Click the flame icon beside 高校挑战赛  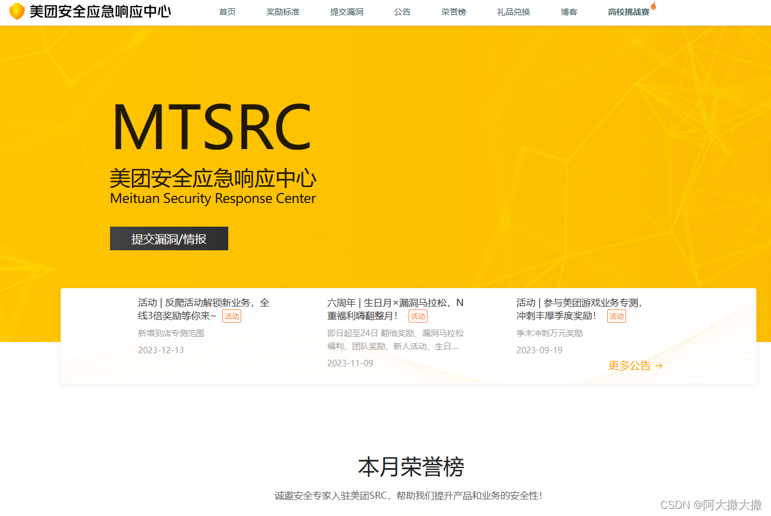(x=653, y=6)
